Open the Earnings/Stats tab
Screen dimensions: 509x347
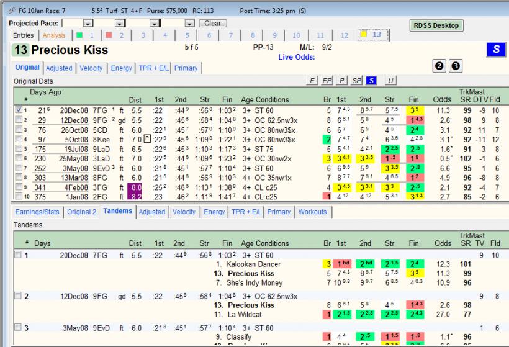click(37, 212)
